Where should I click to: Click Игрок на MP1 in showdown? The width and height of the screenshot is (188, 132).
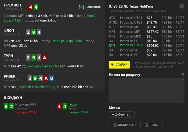tap(26, 105)
